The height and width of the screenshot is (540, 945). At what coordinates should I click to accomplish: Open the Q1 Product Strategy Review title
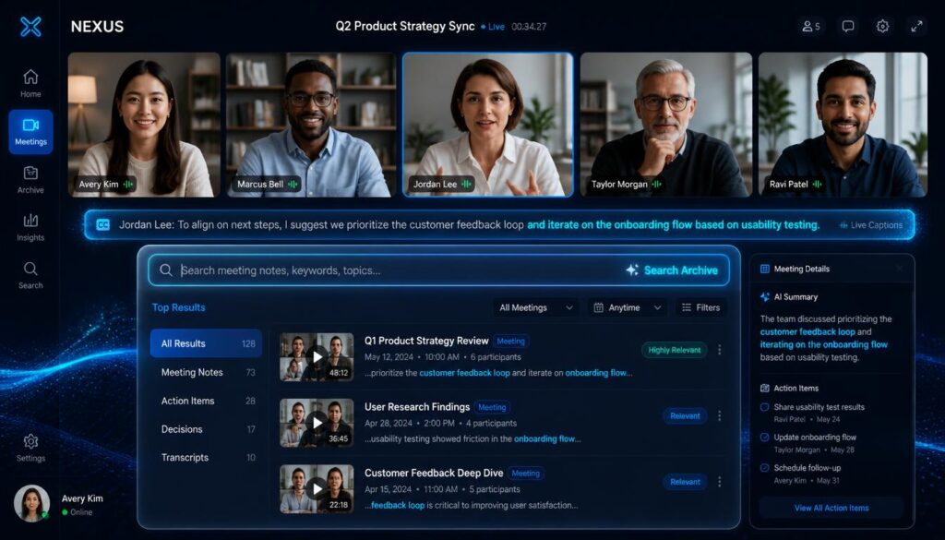426,342
